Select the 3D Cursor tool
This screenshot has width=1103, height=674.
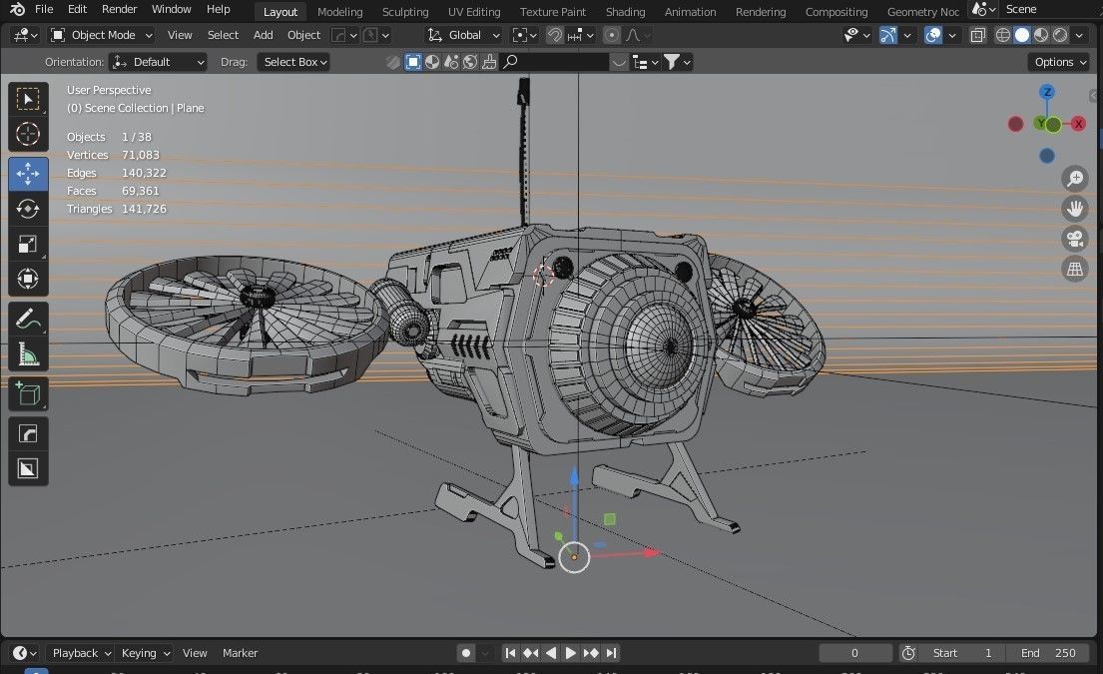[28, 134]
